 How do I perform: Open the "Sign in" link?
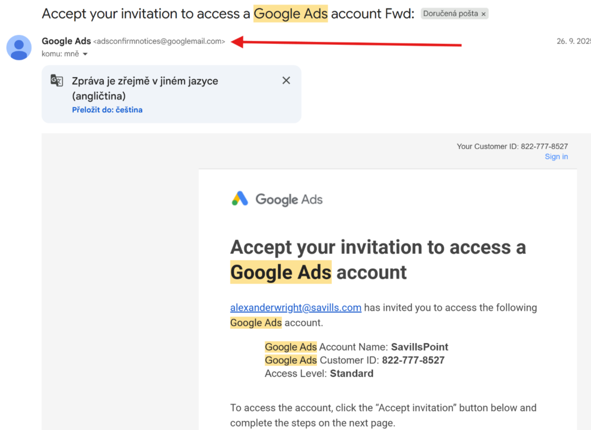[x=556, y=157]
